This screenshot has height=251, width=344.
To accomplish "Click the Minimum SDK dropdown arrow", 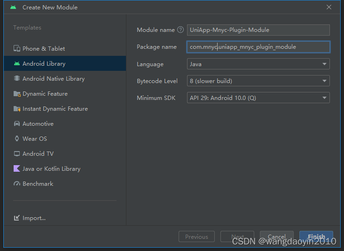I will [x=324, y=98].
